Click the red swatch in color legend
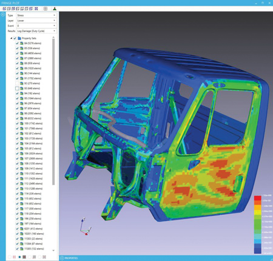Screen dimensions: 273x261 pos(257,198)
